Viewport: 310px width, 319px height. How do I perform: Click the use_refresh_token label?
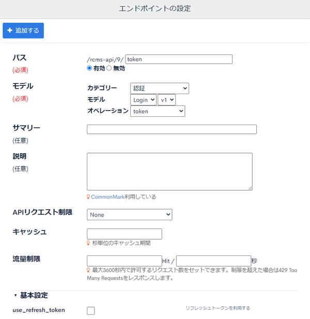point(39,310)
